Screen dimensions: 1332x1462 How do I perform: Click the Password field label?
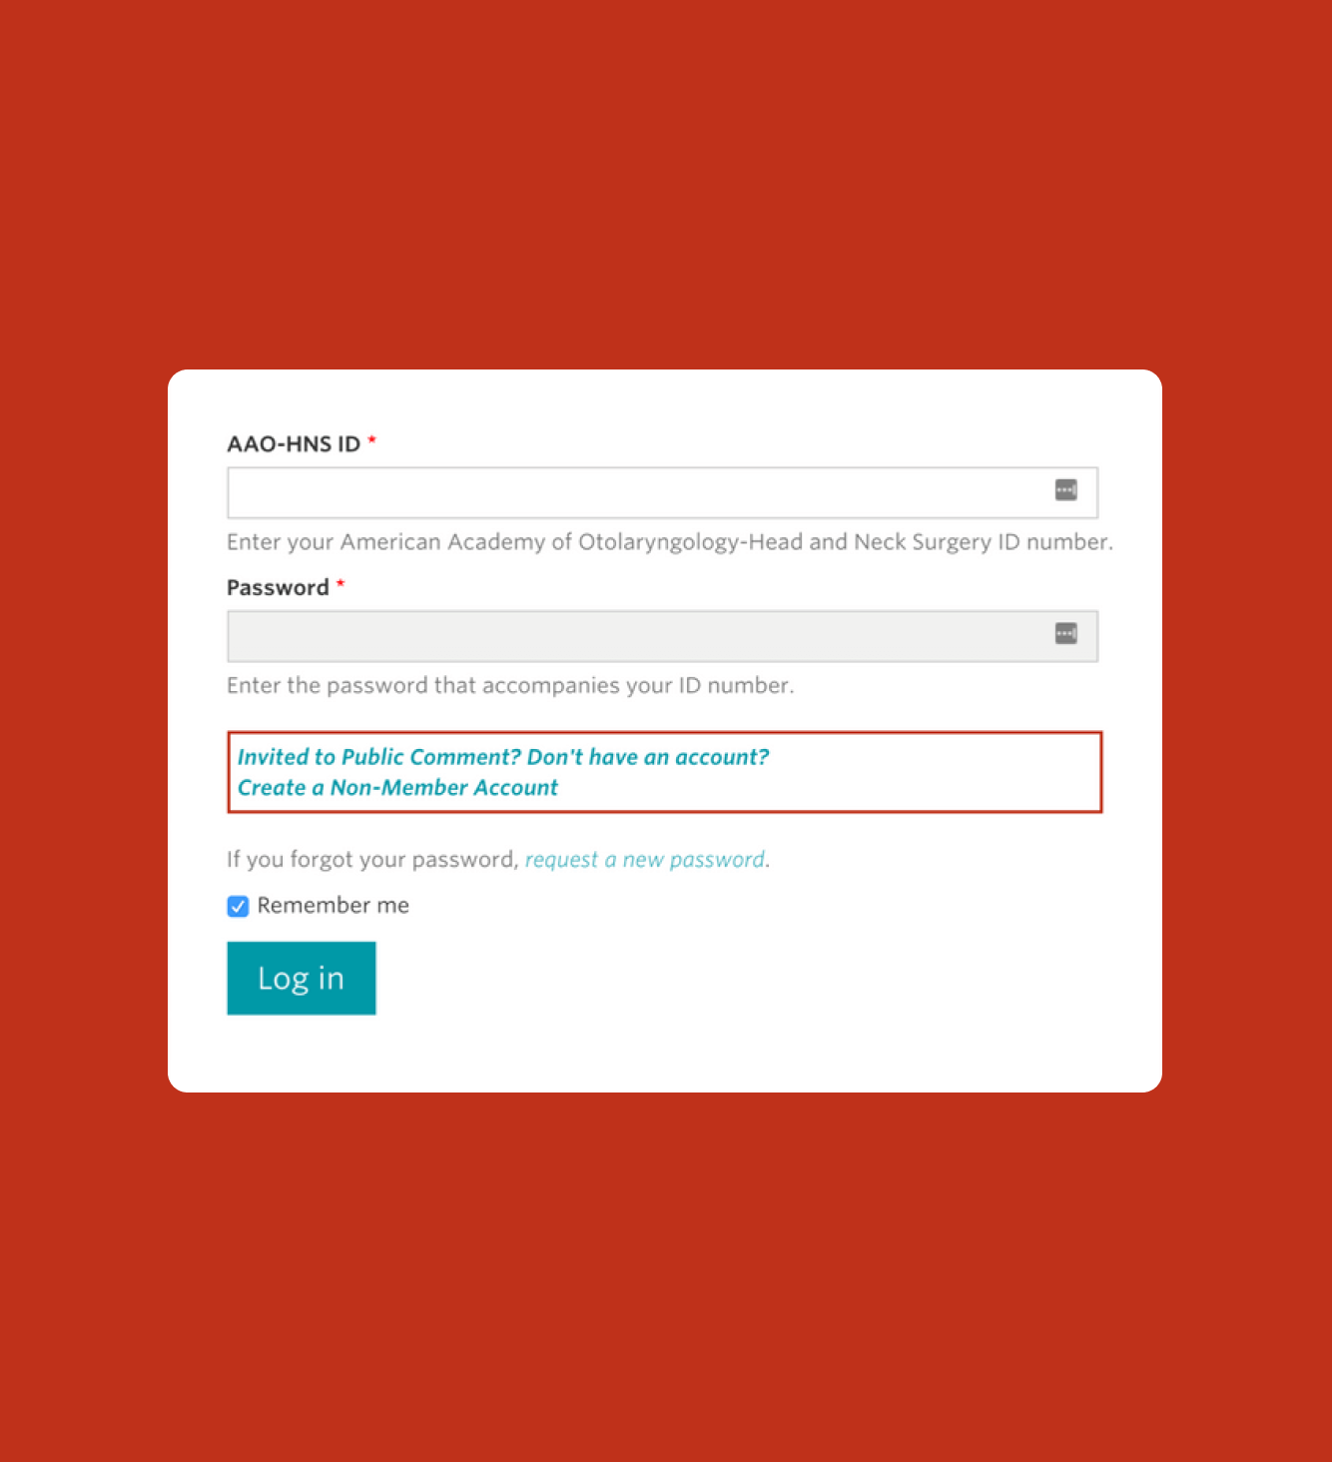278,587
